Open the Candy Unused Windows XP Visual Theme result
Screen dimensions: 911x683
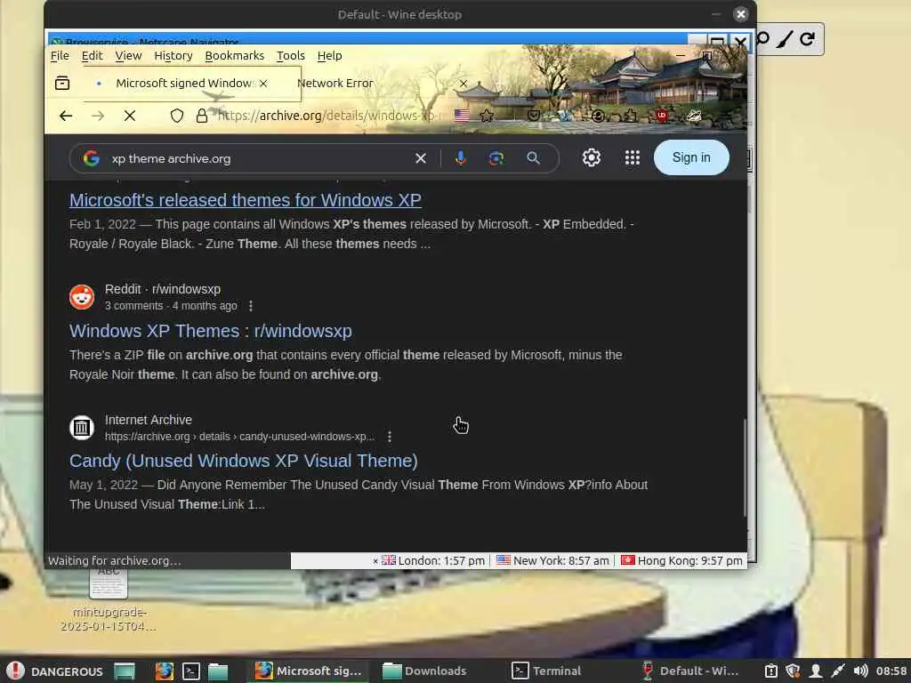pos(244,461)
